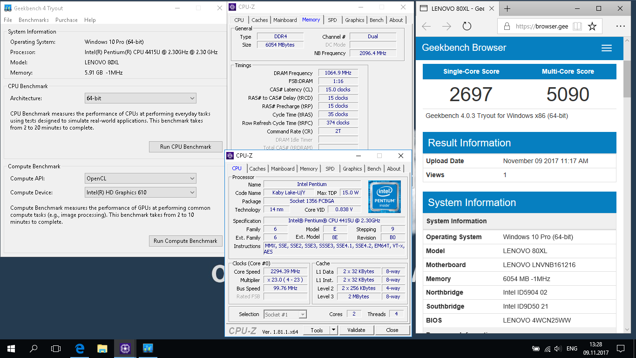
Task: Close the LENOVO 80XL Edge tab
Action: pyautogui.click(x=493, y=8)
